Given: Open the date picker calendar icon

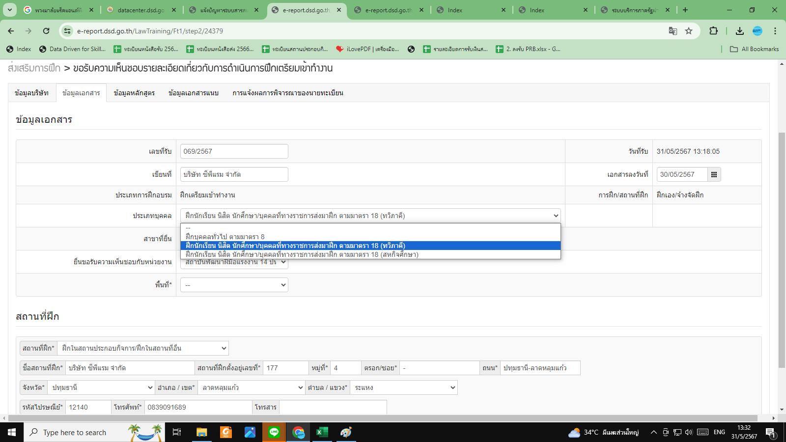Looking at the screenshot, I should (x=714, y=174).
